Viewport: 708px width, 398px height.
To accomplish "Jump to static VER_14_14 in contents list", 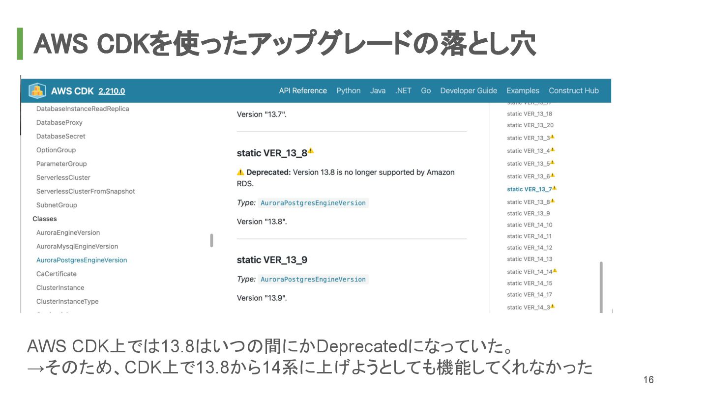I will [530, 272].
